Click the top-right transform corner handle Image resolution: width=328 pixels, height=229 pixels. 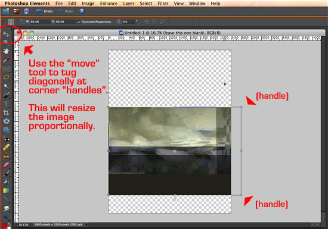241,107
